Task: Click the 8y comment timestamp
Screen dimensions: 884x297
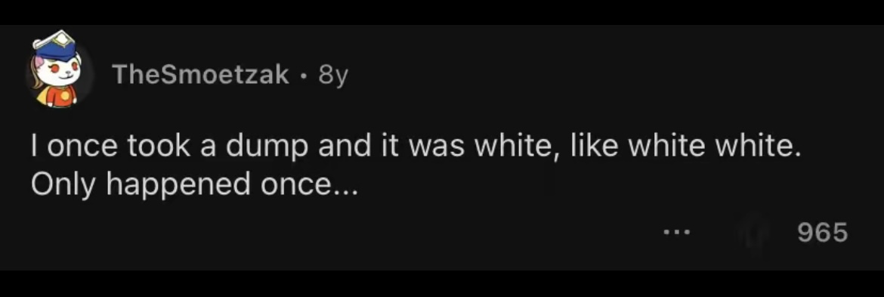Action: click(332, 75)
